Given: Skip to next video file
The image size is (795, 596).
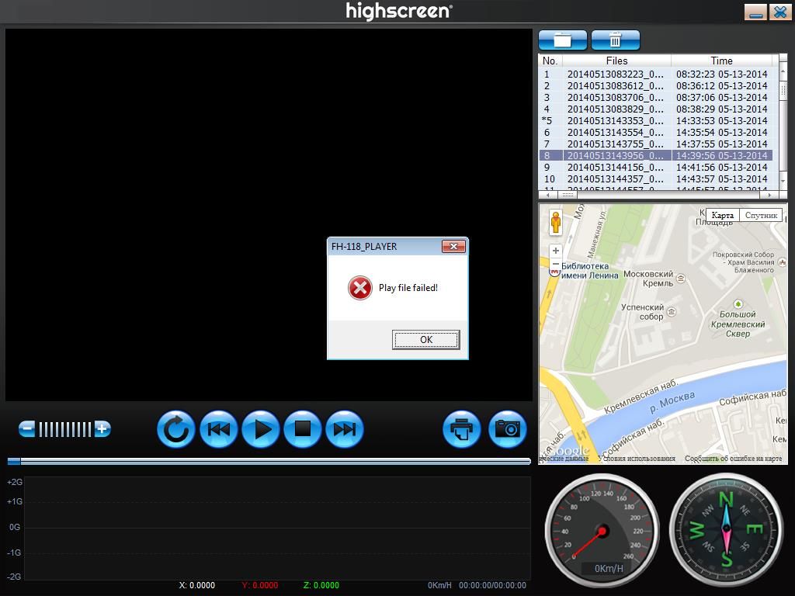Looking at the screenshot, I should point(345,429).
